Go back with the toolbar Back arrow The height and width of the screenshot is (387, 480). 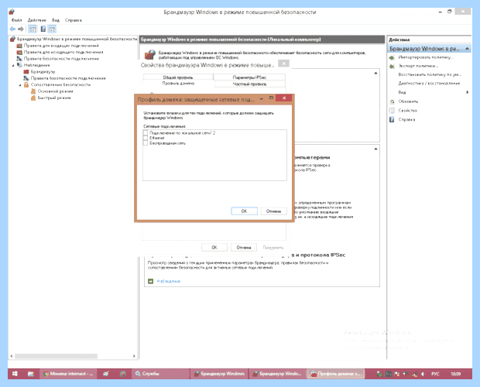[x=12, y=29]
